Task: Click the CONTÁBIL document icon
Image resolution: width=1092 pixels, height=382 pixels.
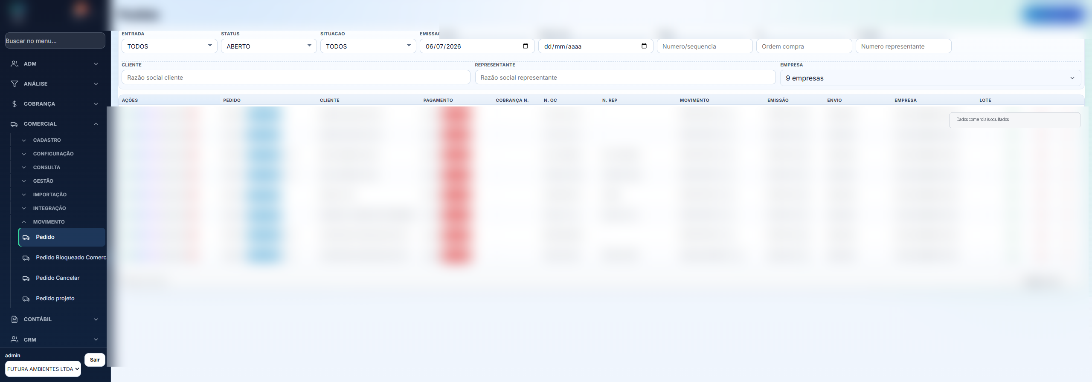Action: pyautogui.click(x=15, y=319)
